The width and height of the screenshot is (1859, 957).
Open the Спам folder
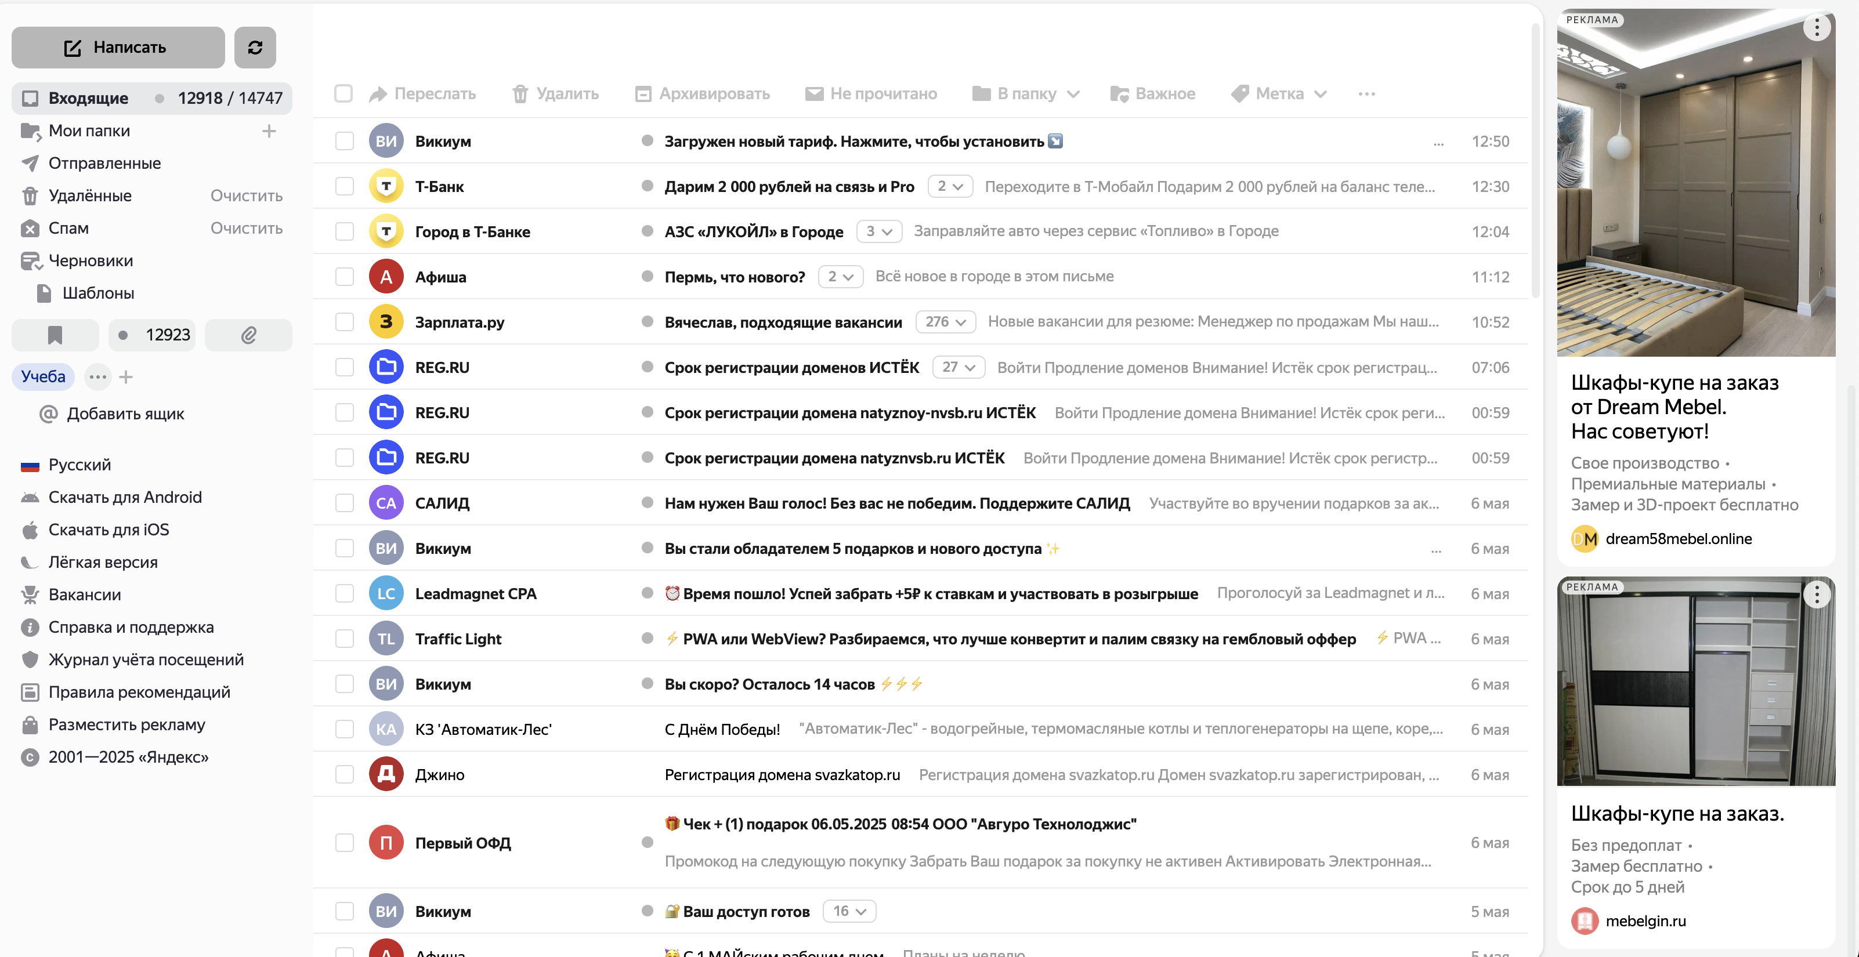click(68, 228)
